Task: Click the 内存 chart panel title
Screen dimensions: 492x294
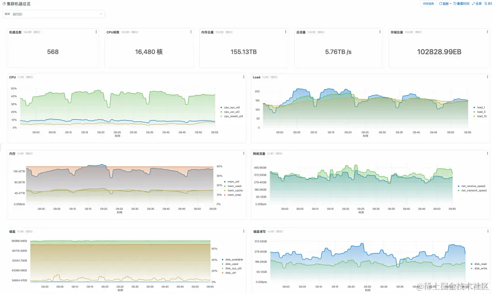Action: pyautogui.click(x=12, y=153)
